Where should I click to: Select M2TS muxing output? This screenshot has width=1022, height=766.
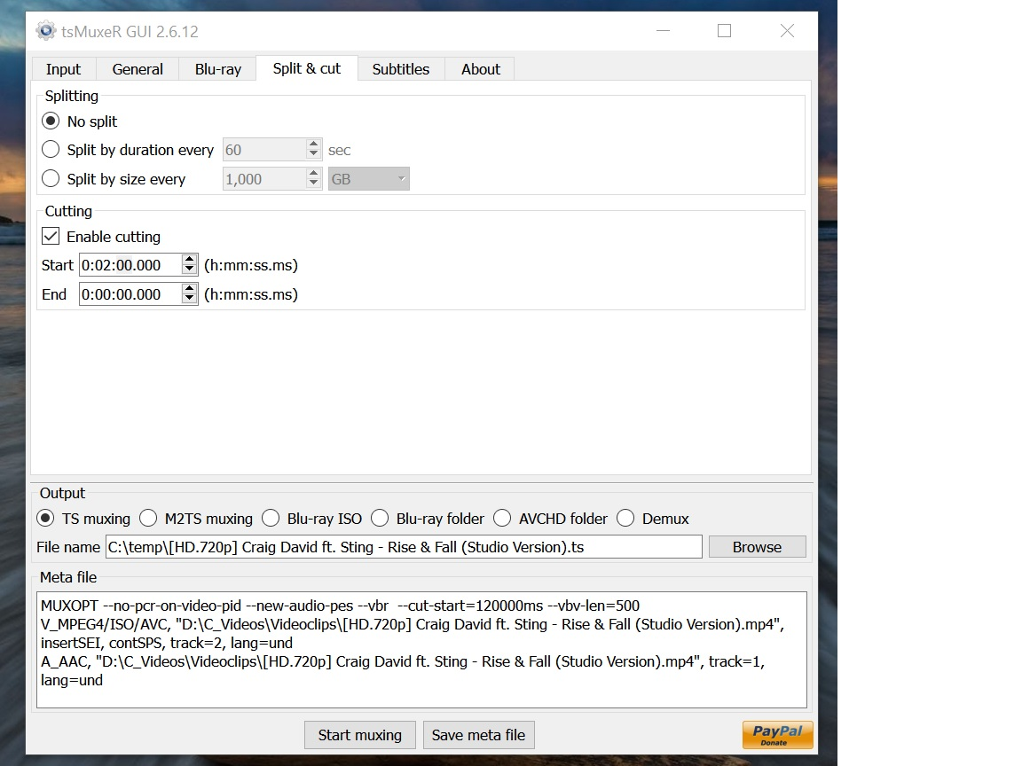click(x=149, y=519)
